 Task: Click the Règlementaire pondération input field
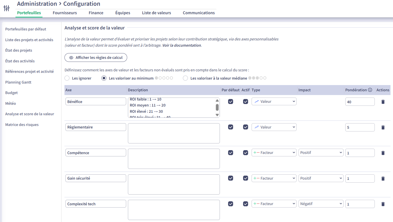click(360, 127)
